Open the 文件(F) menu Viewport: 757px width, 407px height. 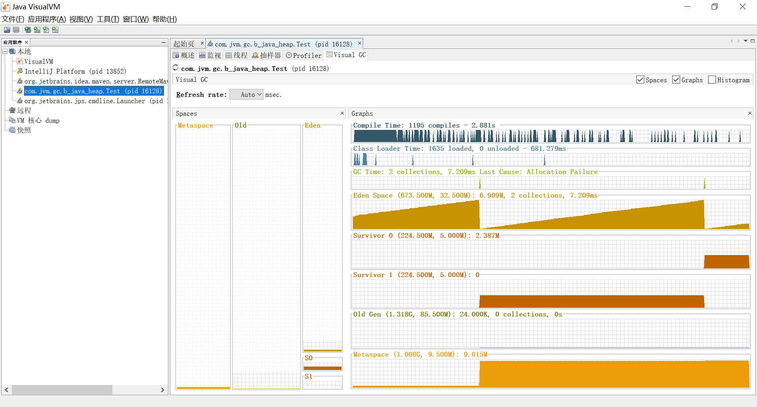coord(13,19)
